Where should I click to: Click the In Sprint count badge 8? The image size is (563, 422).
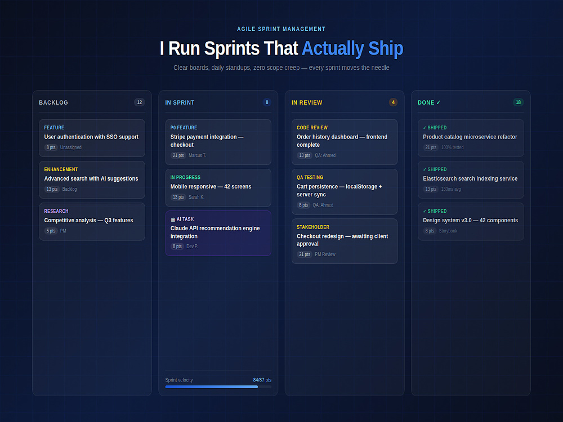267,102
